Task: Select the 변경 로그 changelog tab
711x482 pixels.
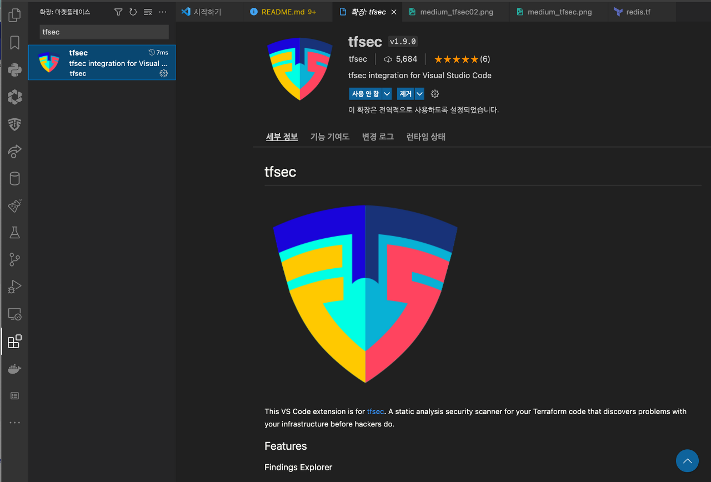Action: (378, 137)
